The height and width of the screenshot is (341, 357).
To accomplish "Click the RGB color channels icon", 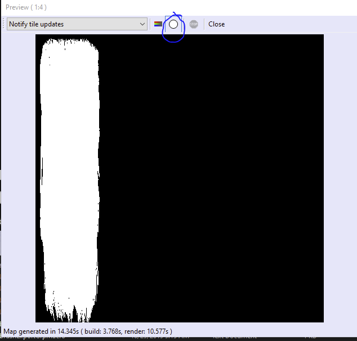I will (158, 24).
